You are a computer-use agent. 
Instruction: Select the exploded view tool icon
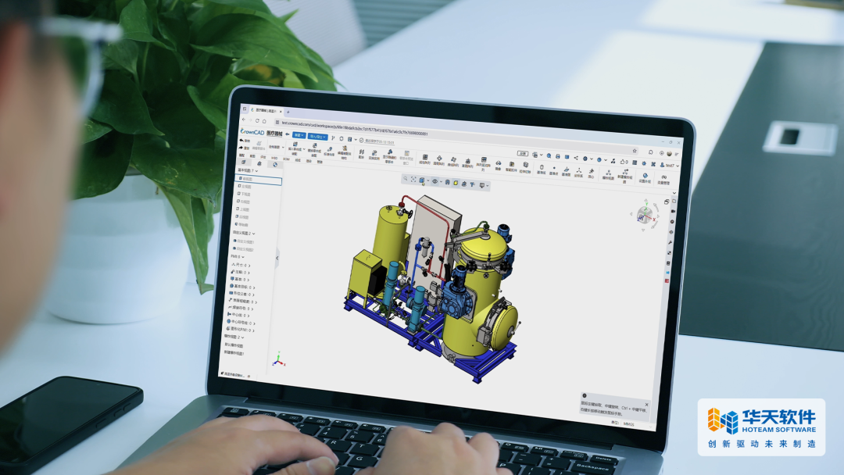609,173
